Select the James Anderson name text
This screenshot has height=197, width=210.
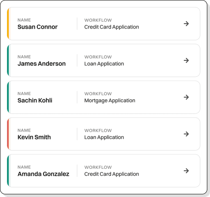[41, 64]
